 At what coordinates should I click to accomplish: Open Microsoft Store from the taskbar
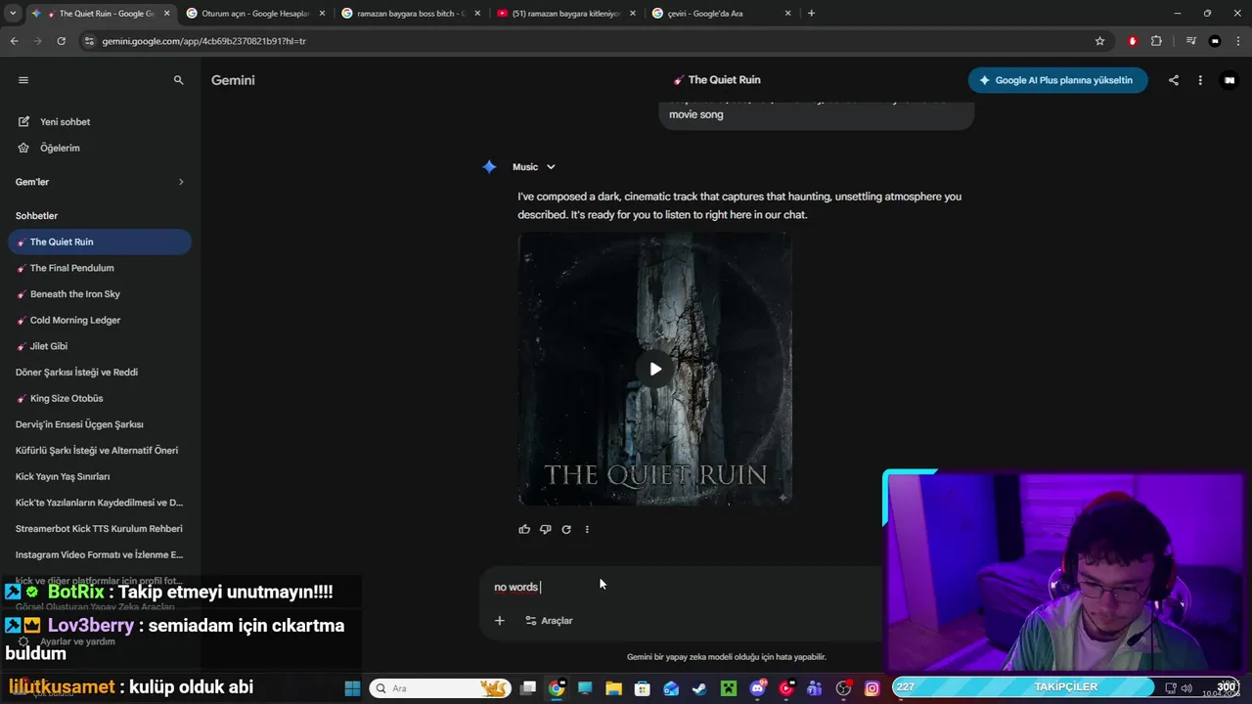(x=643, y=688)
